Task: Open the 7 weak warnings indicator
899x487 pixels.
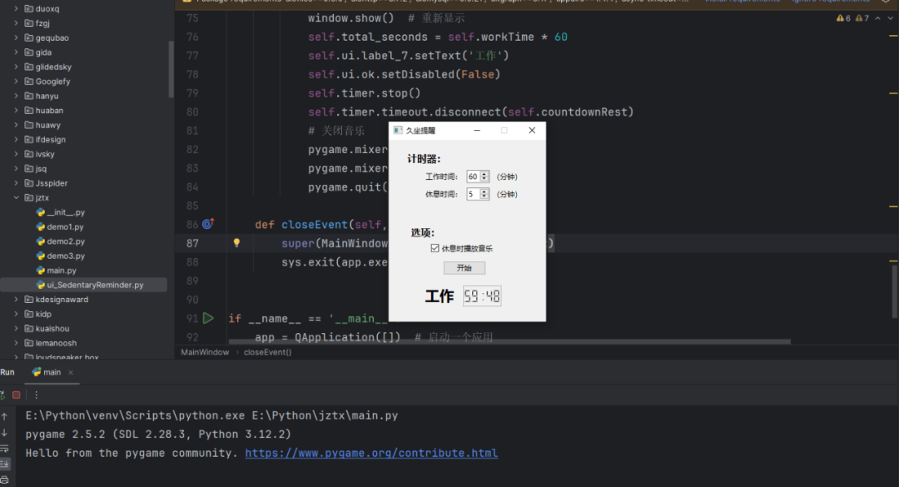Action: 862,18
